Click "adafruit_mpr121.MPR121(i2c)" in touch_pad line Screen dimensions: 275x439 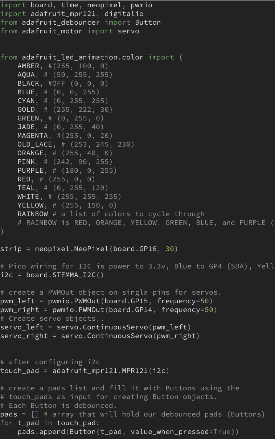111,371
